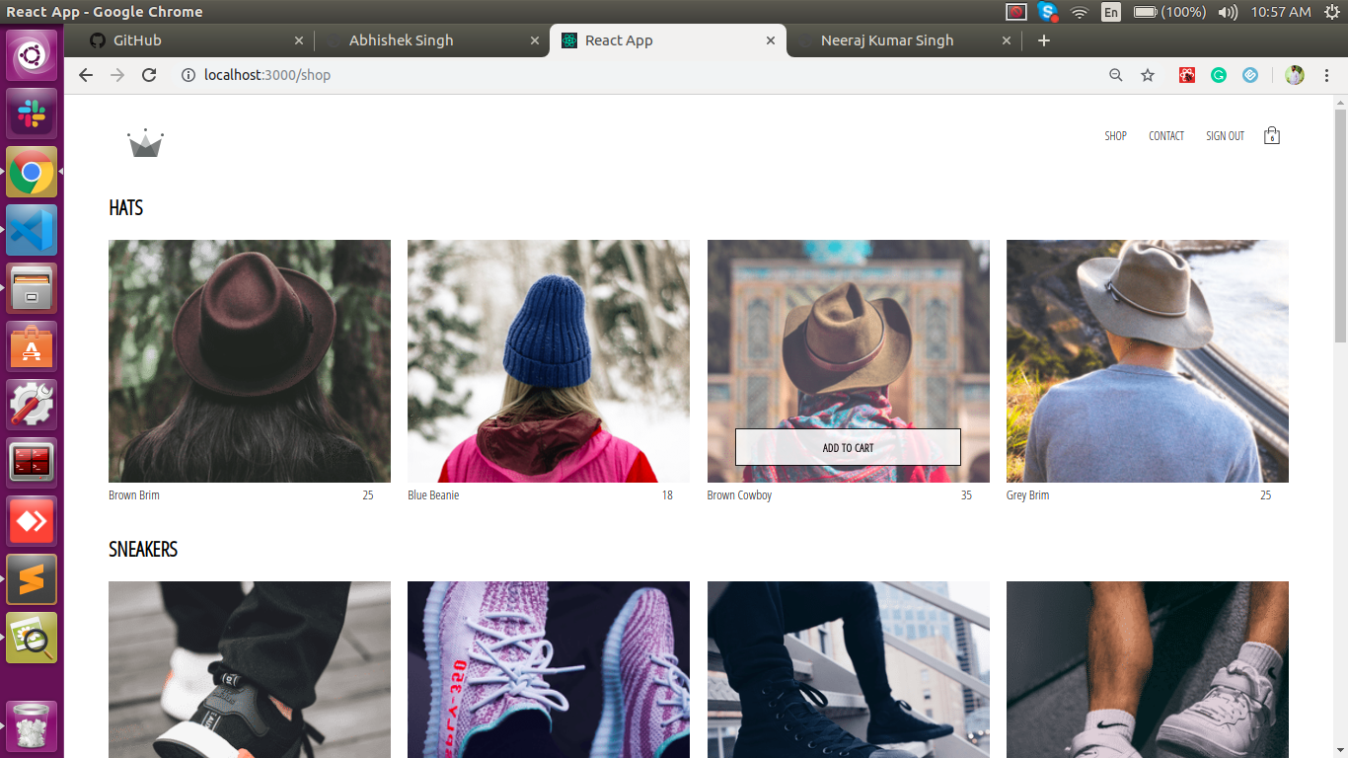Click the crown logo in the header

[145, 144]
